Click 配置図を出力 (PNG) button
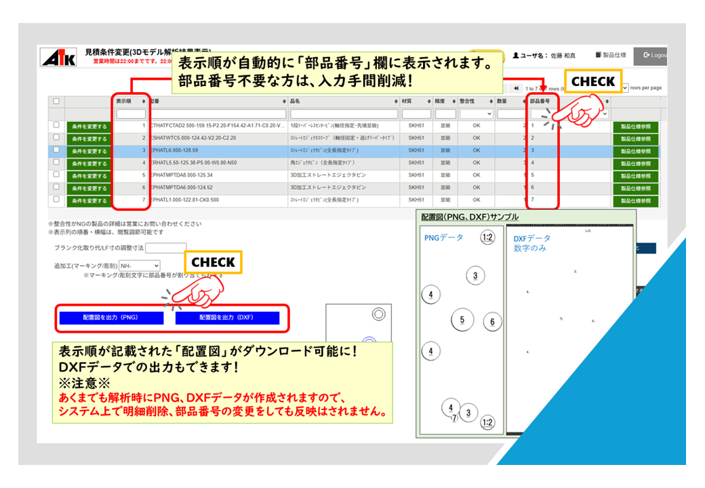The height and width of the screenshot is (488, 705). tap(111, 318)
